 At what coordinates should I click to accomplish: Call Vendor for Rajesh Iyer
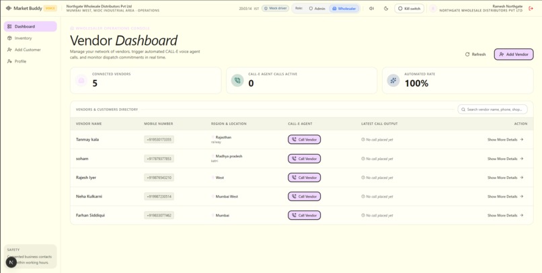point(304,178)
